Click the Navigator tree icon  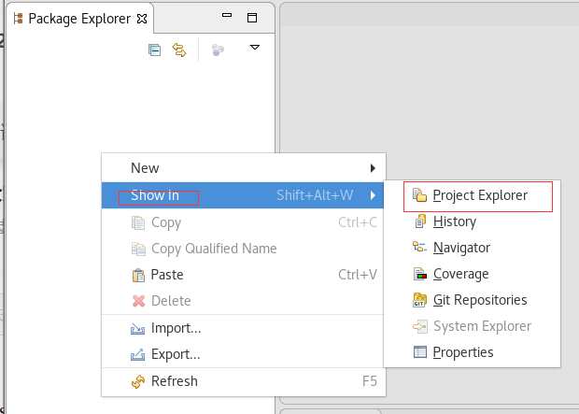point(420,247)
